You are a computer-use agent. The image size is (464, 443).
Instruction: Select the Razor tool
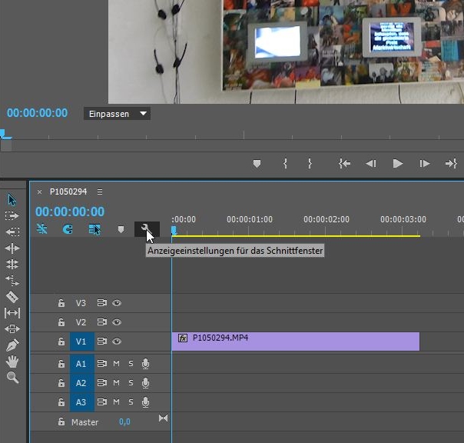click(x=12, y=297)
